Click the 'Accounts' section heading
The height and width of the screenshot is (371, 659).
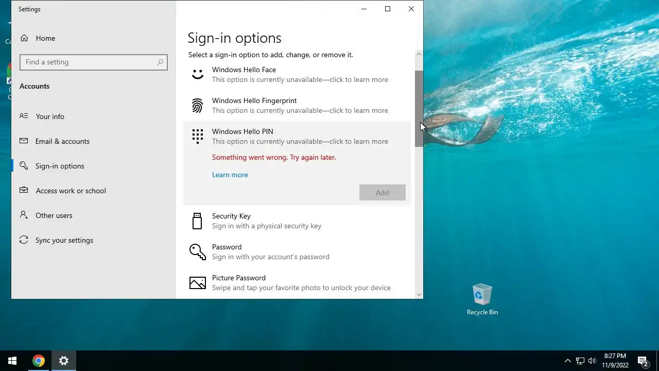(x=34, y=86)
